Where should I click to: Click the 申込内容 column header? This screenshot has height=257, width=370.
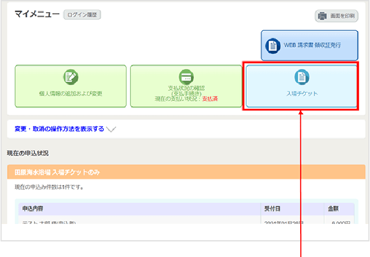pos(34,208)
